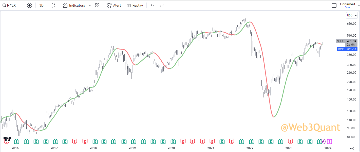Click the 2d 0h countdown label
The height and width of the screenshot is (152, 360).
[351, 45]
